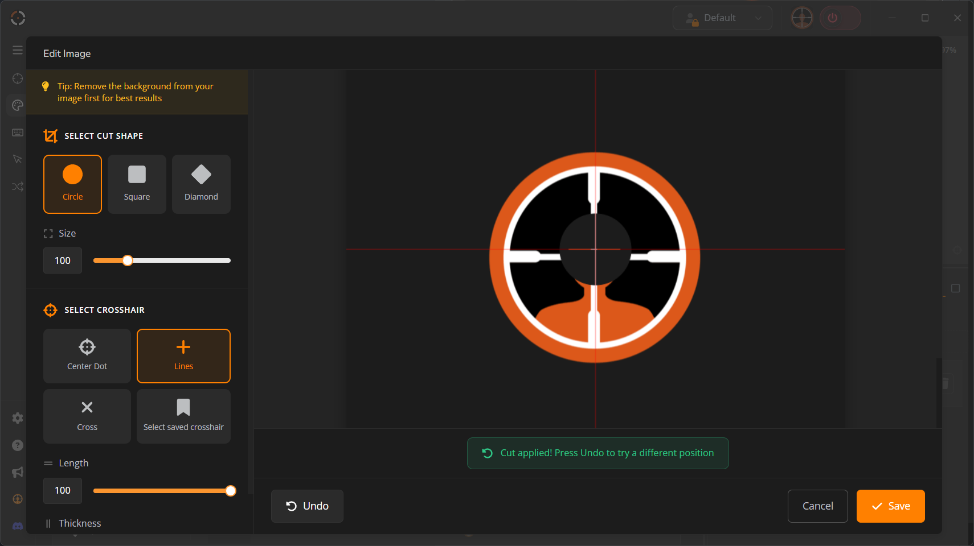Open Select saved crosshair
Image resolution: width=974 pixels, height=546 pixels.
pos(183,416)
